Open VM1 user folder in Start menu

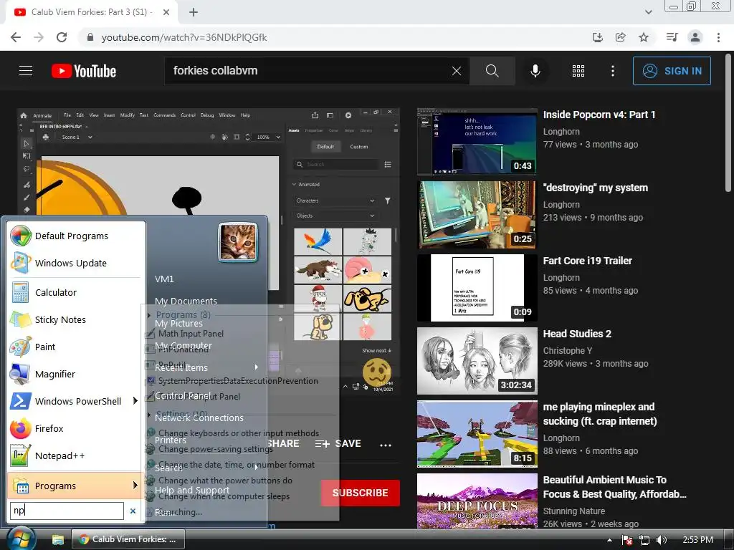164,279
